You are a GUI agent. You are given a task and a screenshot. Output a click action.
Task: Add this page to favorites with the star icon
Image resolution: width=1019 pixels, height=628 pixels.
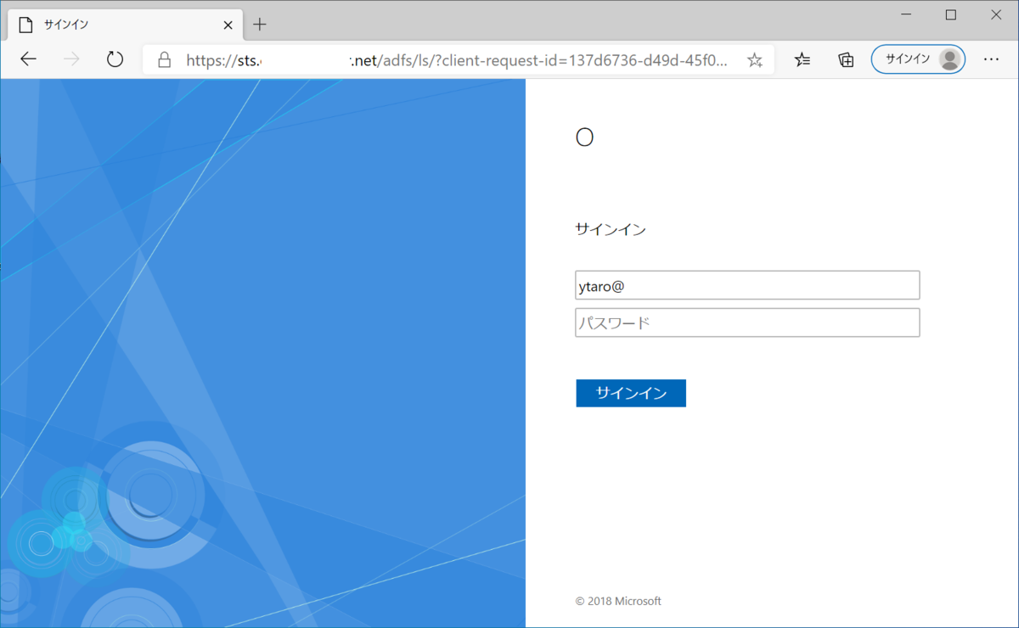pyautogui.click(x=754, y=59)
